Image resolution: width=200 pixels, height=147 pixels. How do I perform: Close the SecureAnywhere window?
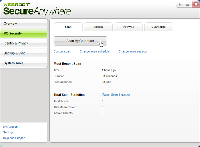(x=196, y=4)
